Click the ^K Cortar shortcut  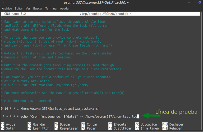click(x=89, y=124)
